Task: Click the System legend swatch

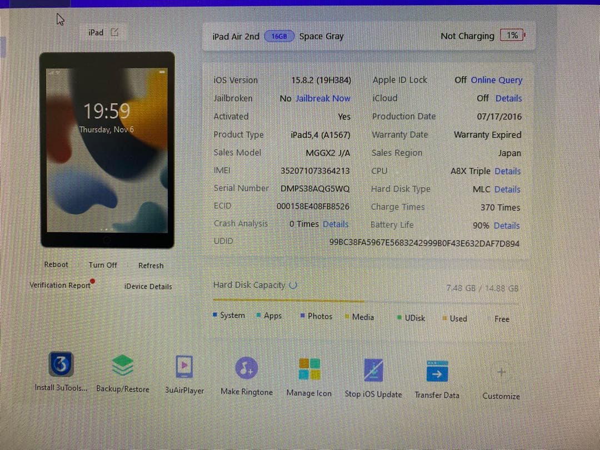Action: pos(215,314)
